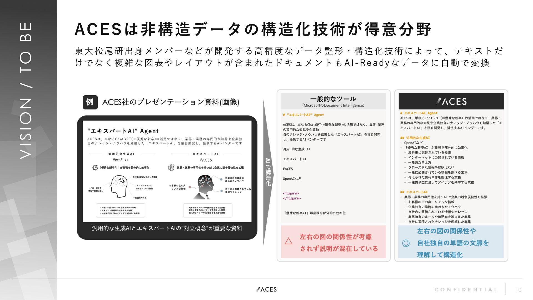Click the caption 汎用的な生成AIとエキスパートAIの対立概念
Viewport: 533px width, 300px height.
(167, 228)
